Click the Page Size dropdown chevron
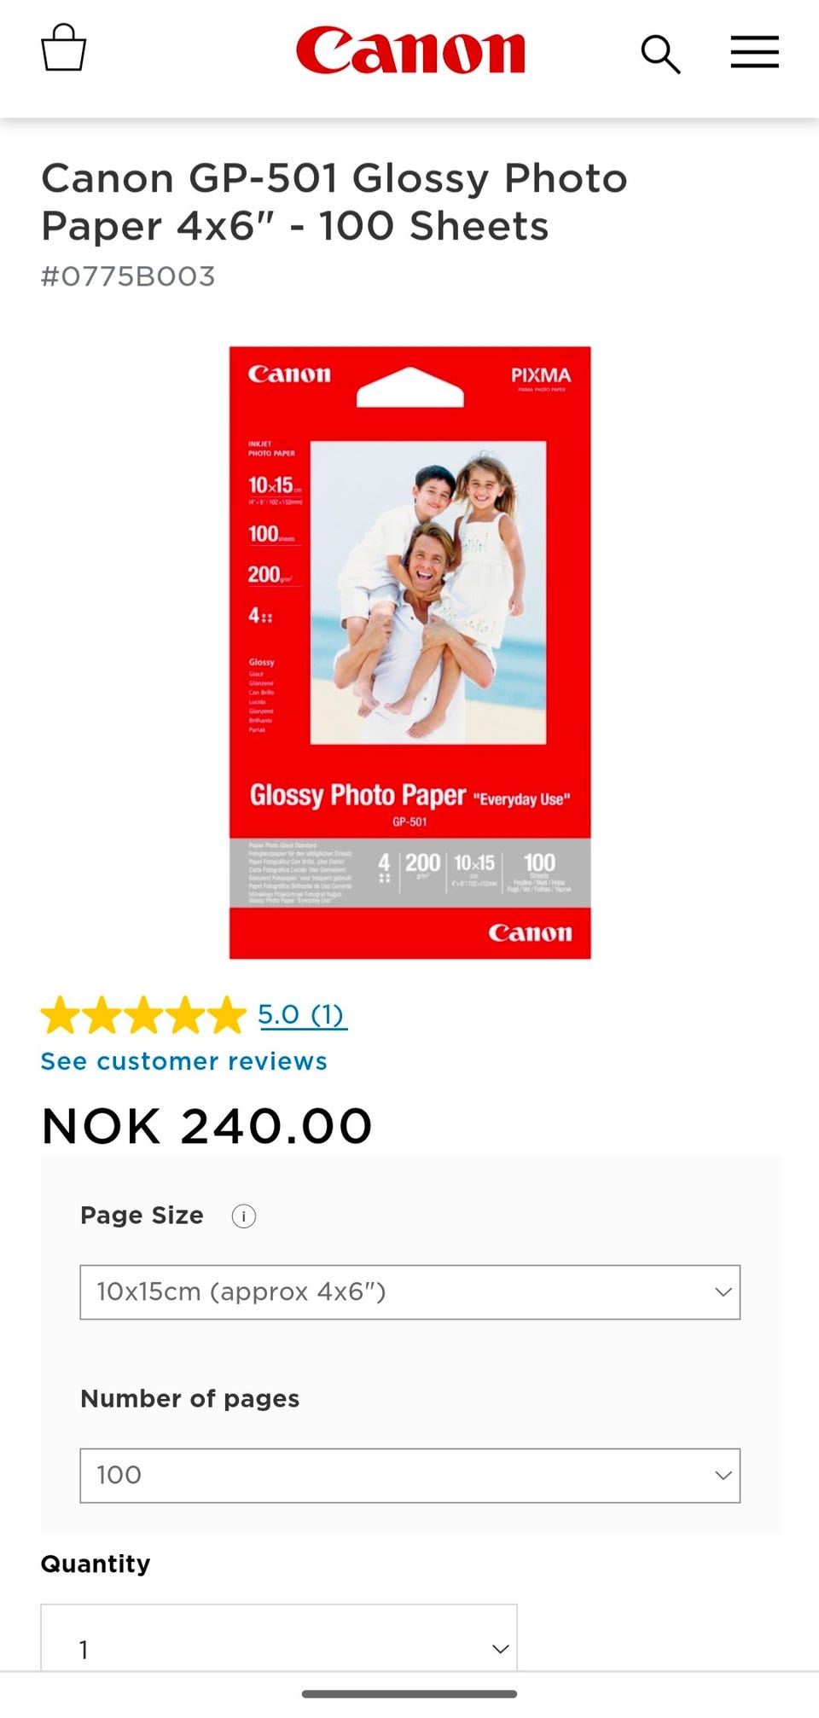This screenshot has width=819, height=1718. pos(723,1292)
